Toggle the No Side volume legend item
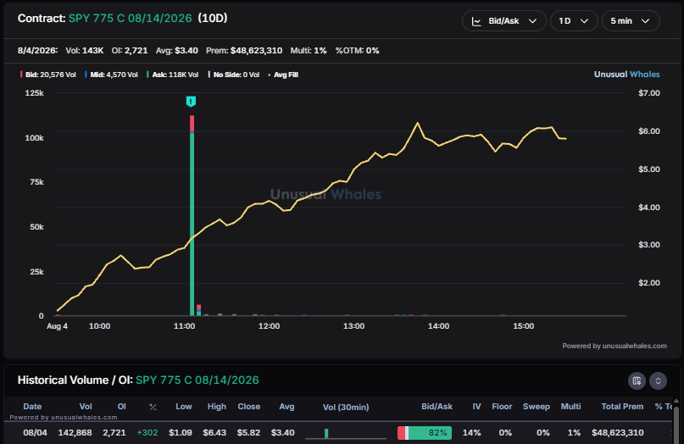 234,75
